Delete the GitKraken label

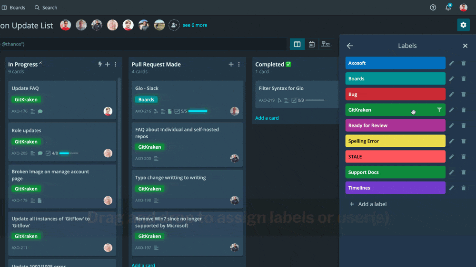[464, 110]
